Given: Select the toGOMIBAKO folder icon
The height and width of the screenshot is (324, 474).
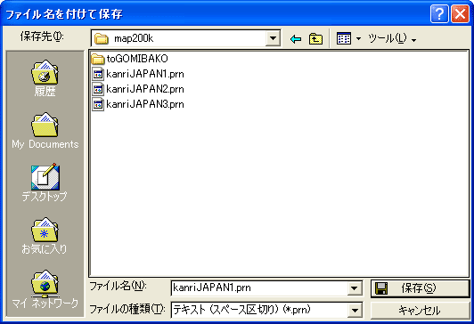Looking at the screenshot, I should (x=98, y=59).
